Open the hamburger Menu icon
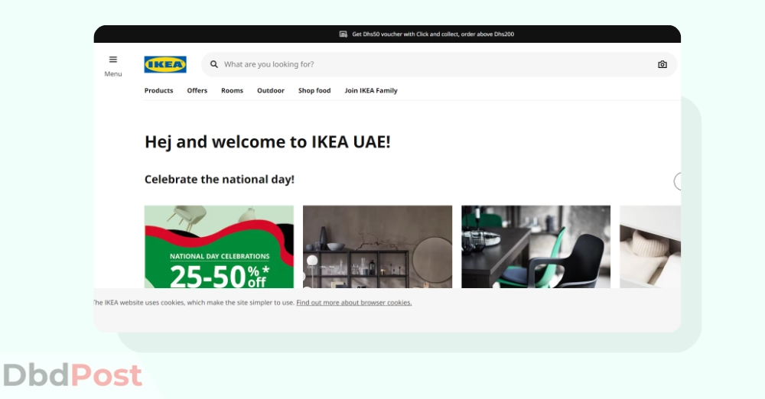 click(x=113, y=60)
